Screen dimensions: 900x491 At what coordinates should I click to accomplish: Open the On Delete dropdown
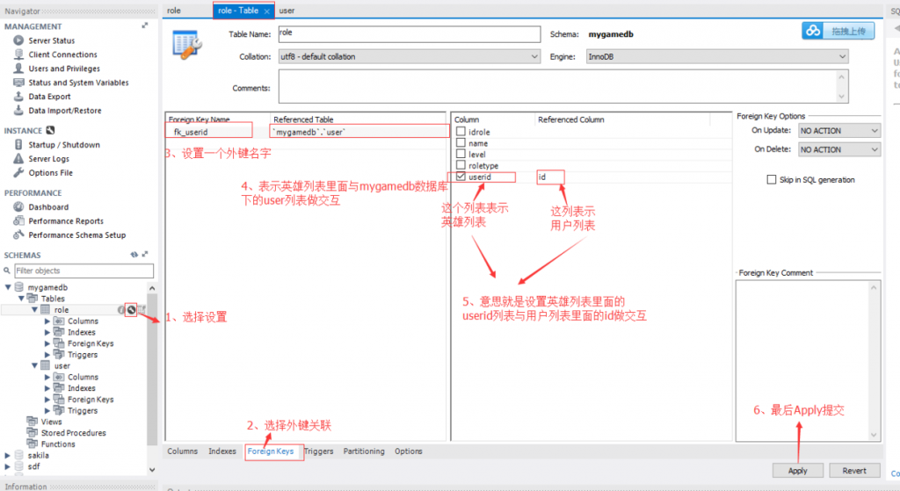click(x=839, y=149)
